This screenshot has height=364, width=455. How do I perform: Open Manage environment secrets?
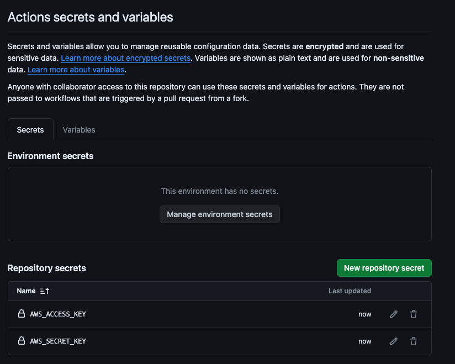point(219,214)
